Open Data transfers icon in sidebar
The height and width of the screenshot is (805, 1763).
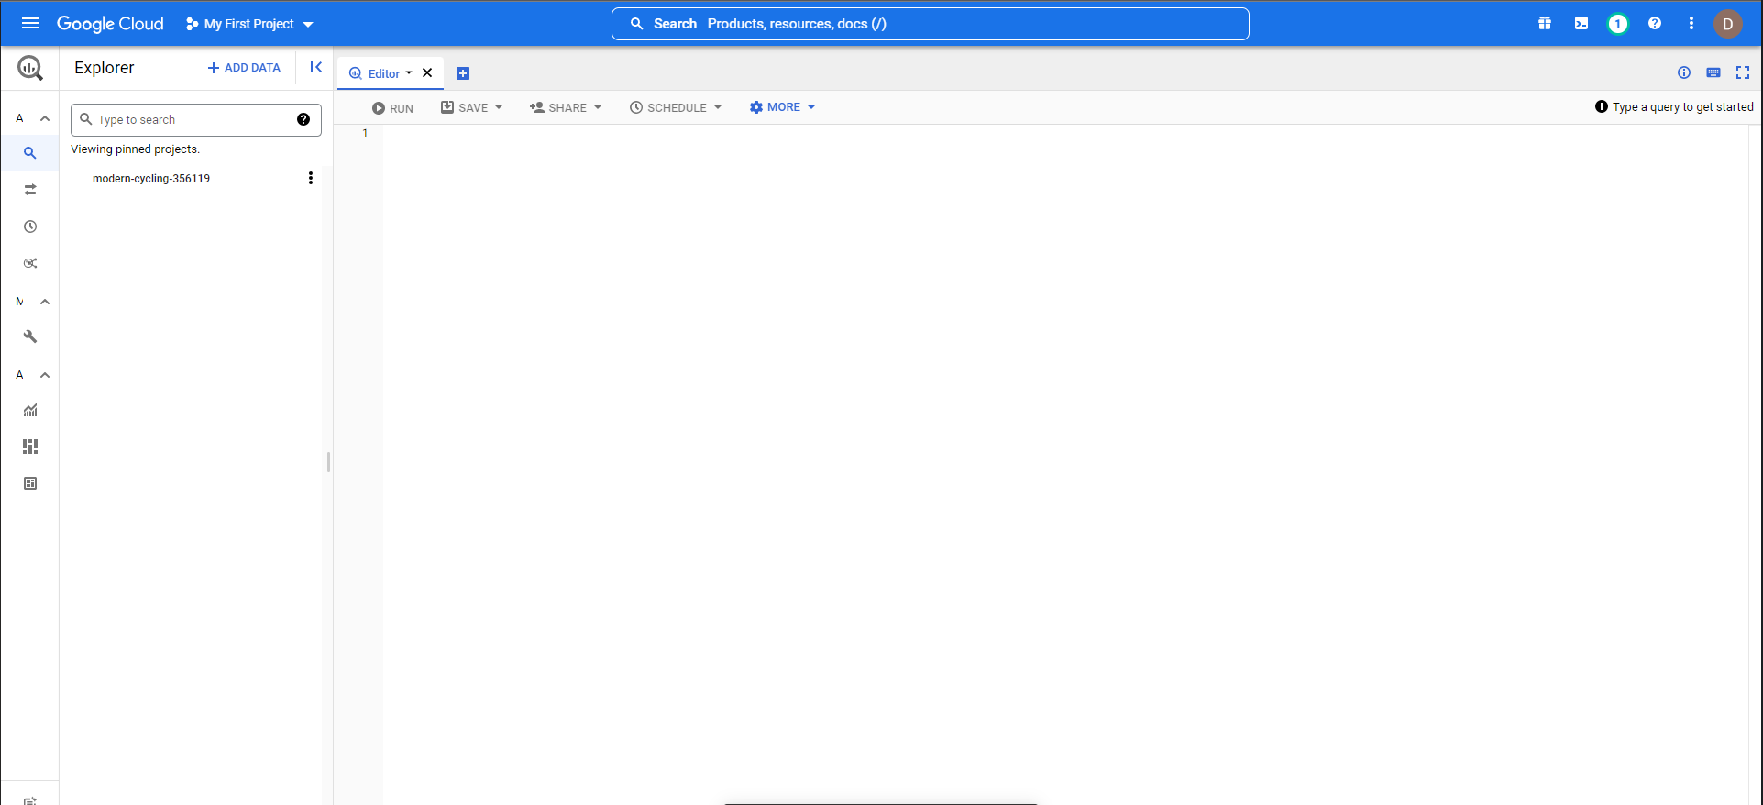point(30,190)
